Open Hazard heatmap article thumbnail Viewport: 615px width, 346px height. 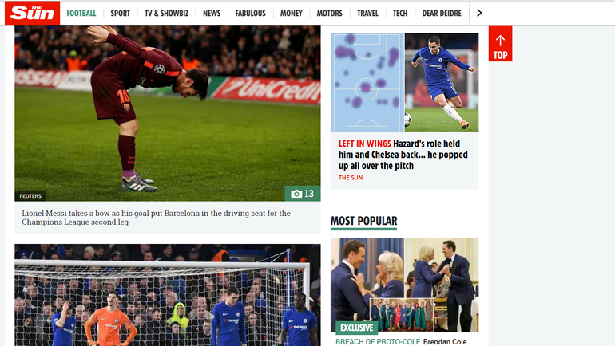tap(404, 82)
